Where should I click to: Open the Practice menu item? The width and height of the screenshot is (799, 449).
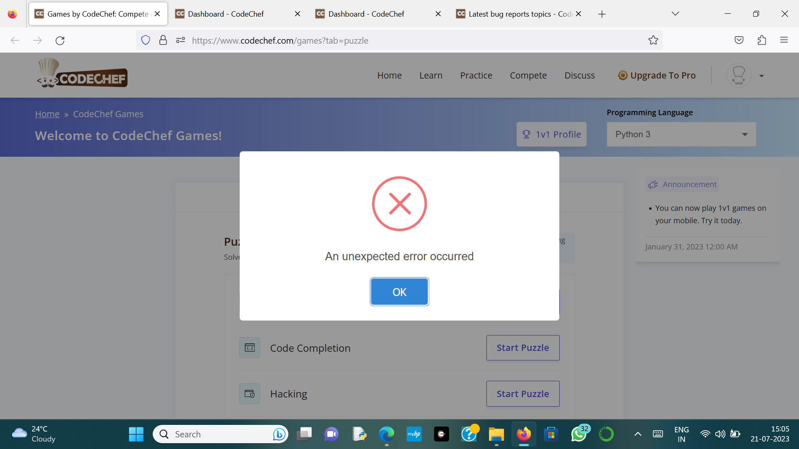[x=476, y=75]
